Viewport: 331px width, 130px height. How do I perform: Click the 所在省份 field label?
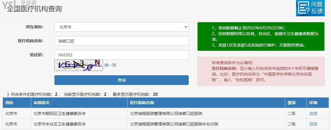click(35, 27)
